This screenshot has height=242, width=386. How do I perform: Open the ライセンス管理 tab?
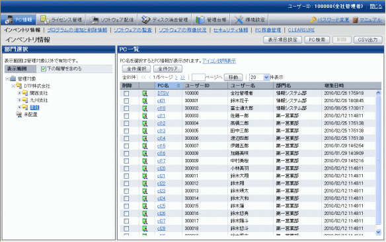(x=61, y=19)
